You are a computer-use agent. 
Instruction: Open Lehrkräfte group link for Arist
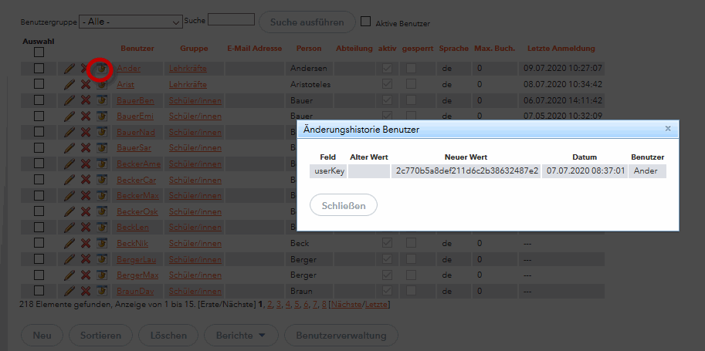[188, 85]
